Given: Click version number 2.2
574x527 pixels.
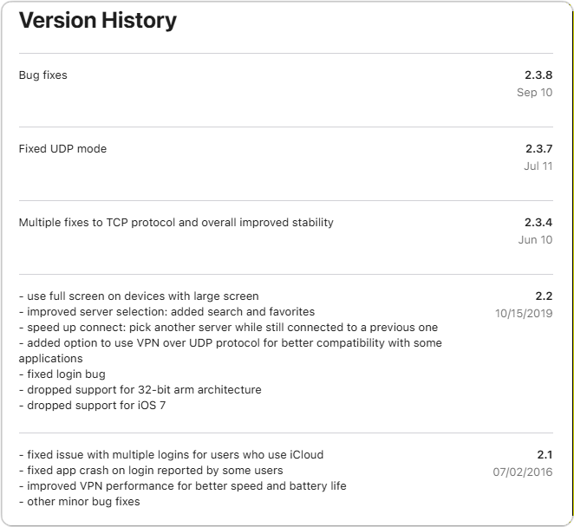Looking at the screenshot, I should tap(544, 296).
